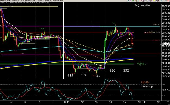Click the red diamond toolbar icon
Viewport: 170px width, 105px height.
152,1
